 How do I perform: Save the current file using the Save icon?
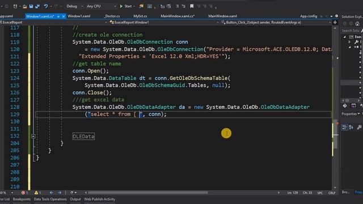[x=31, y=6]
